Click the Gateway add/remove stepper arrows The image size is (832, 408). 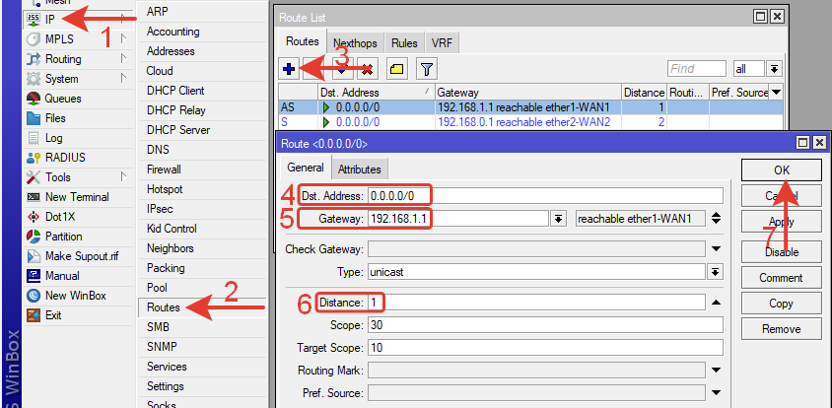(716, 218)
